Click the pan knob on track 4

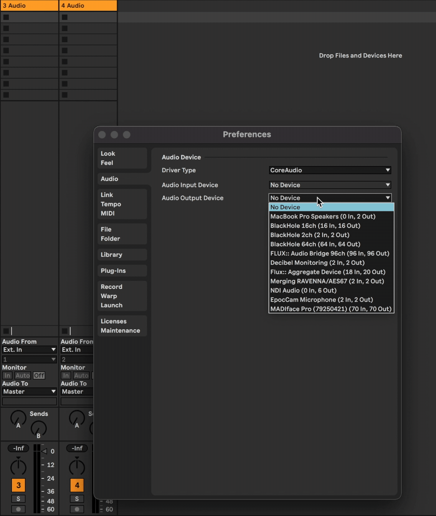point(77,467)
